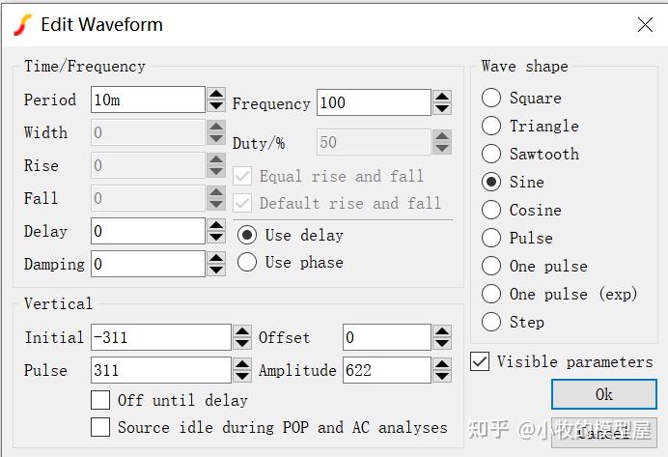Viewport: 668px width, 457px height.
Task: Click the SIMetrix icon in the title bar
Action: pyautogui.click(x=22, y=25)
